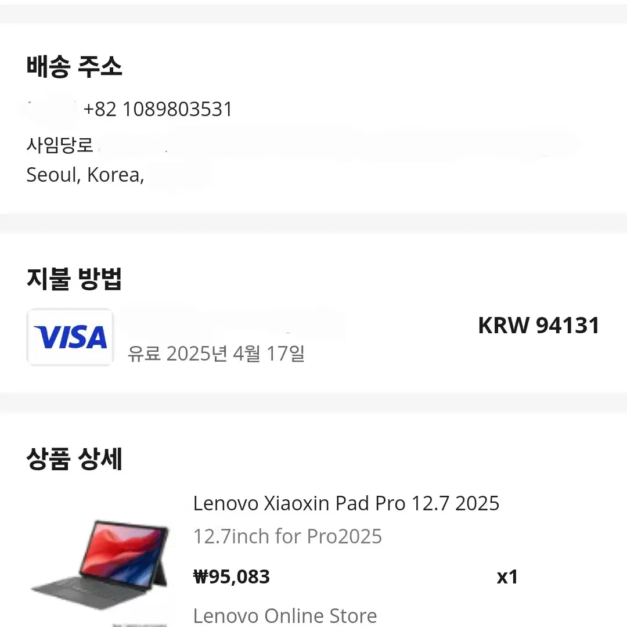The width and height of the screenshot is (627, 627).
Task: Click the phone number +82 1089803531
Action: pyautogui.click(x=158, y=109)
